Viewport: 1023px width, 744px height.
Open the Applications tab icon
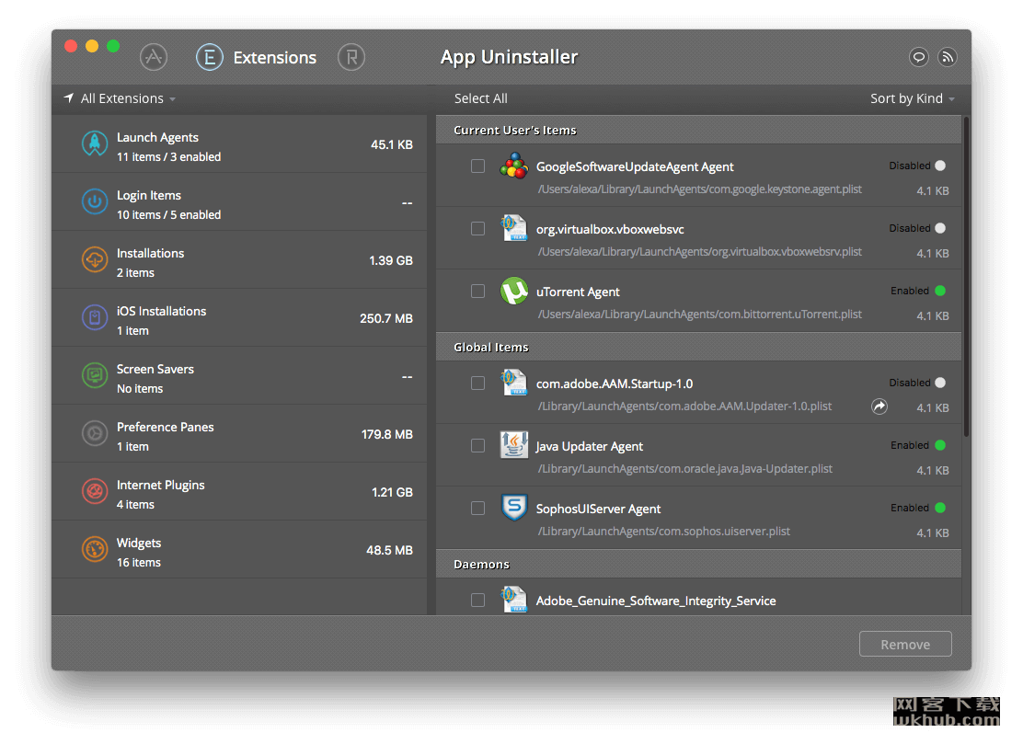click(x=154, y=57)
